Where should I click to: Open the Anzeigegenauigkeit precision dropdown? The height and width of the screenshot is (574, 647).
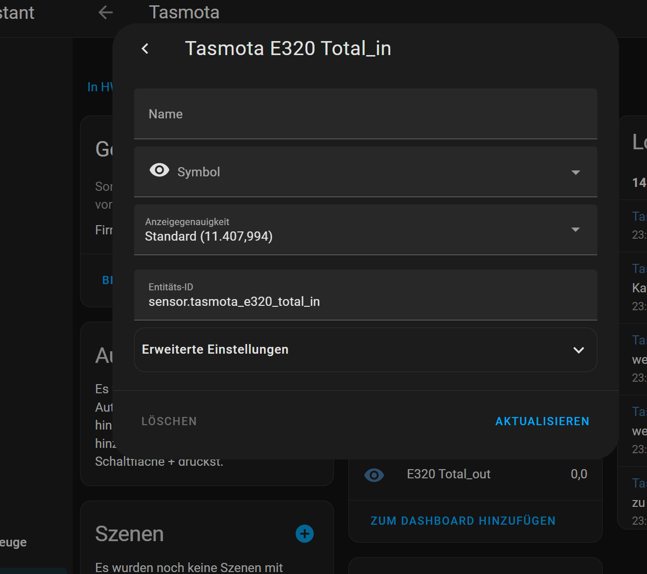[x=575, y=230]
